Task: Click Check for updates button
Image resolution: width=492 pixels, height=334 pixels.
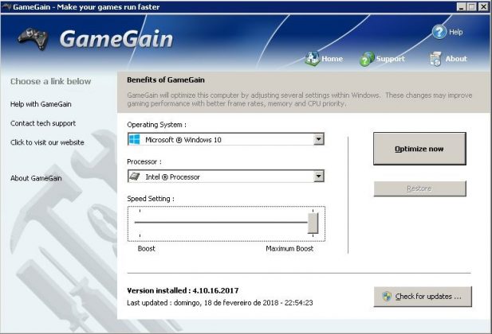Action: [x=423, y=297]
